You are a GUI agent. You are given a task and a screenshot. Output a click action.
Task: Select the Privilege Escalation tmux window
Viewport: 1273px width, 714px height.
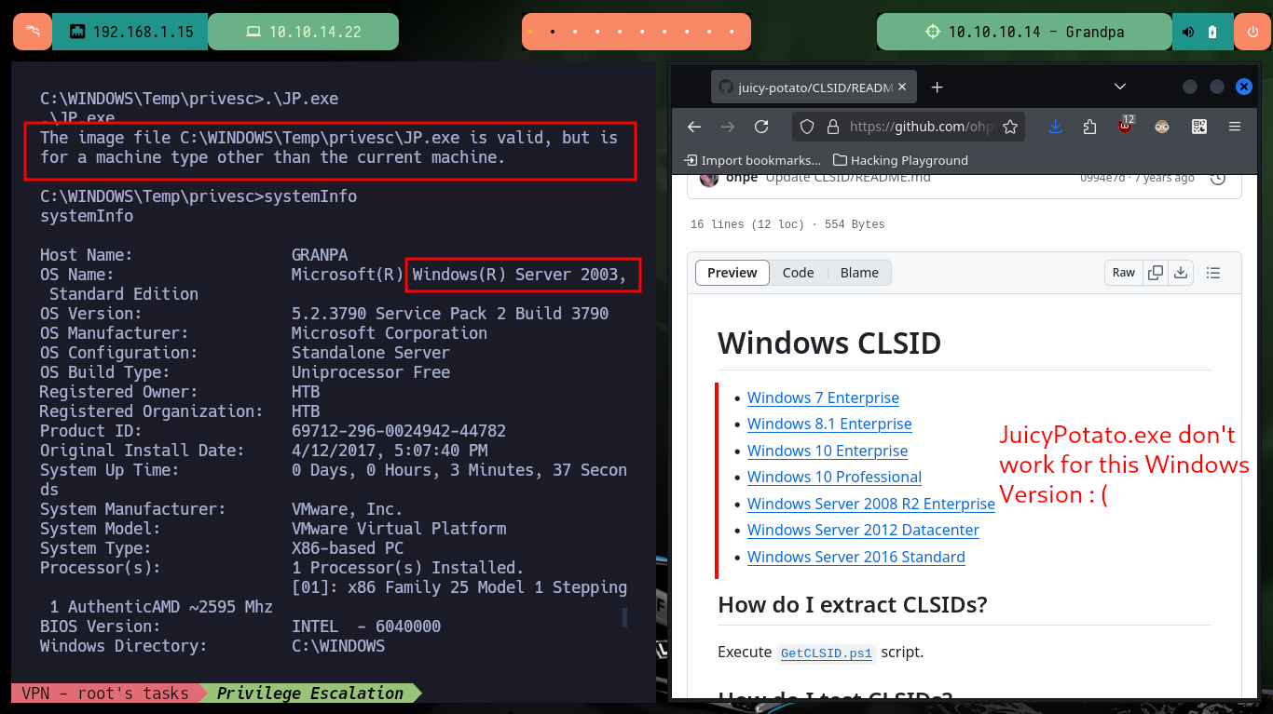click(310, 693)
